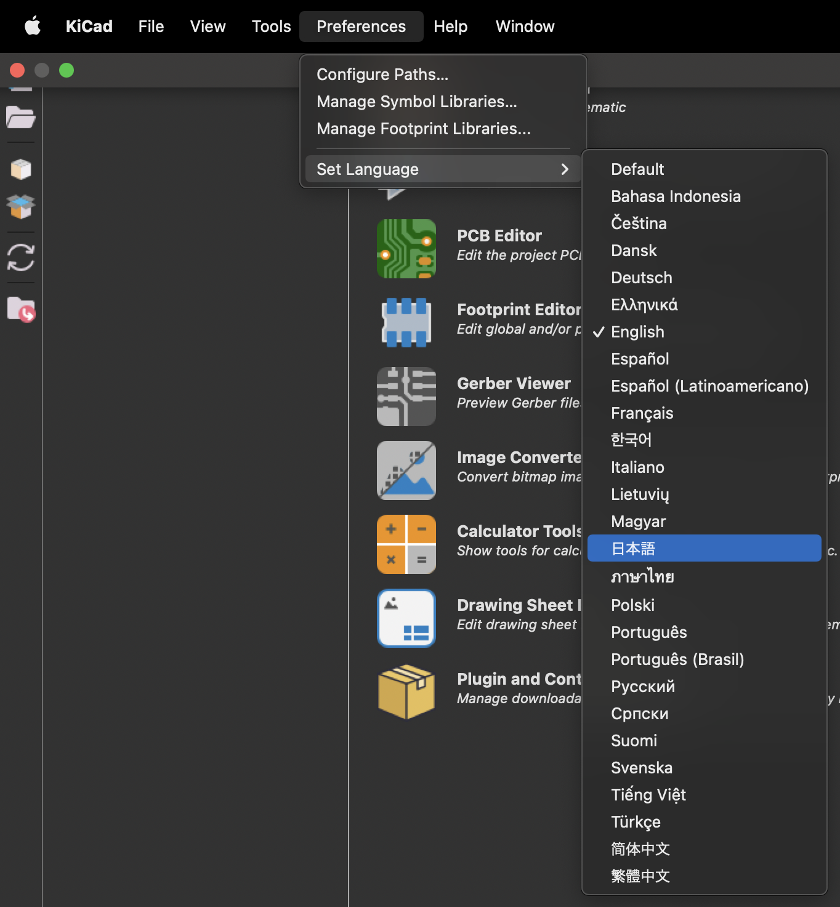
Task: Select Српски language
Action: click(x=705, y=714)
